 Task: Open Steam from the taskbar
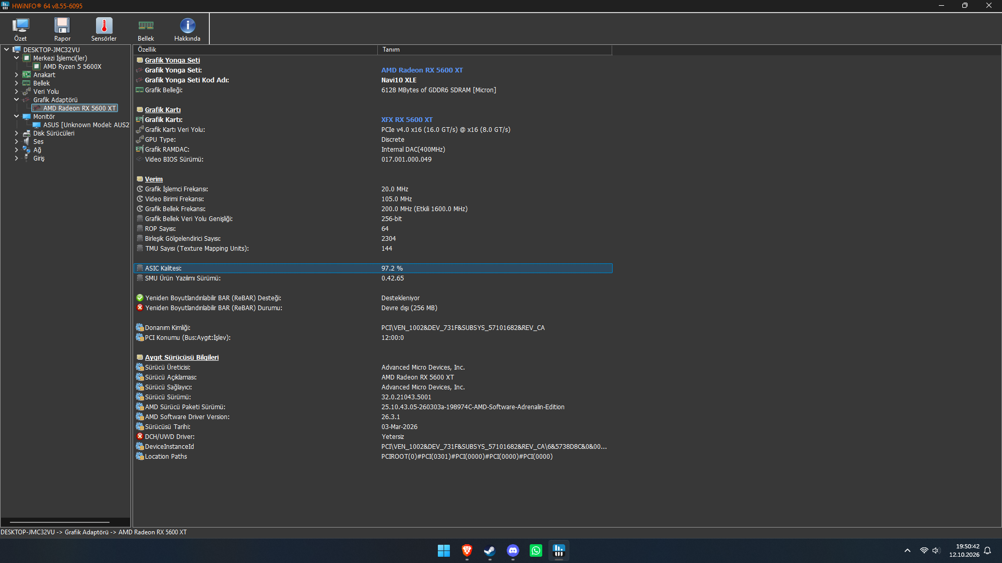(x=490, y=550)
